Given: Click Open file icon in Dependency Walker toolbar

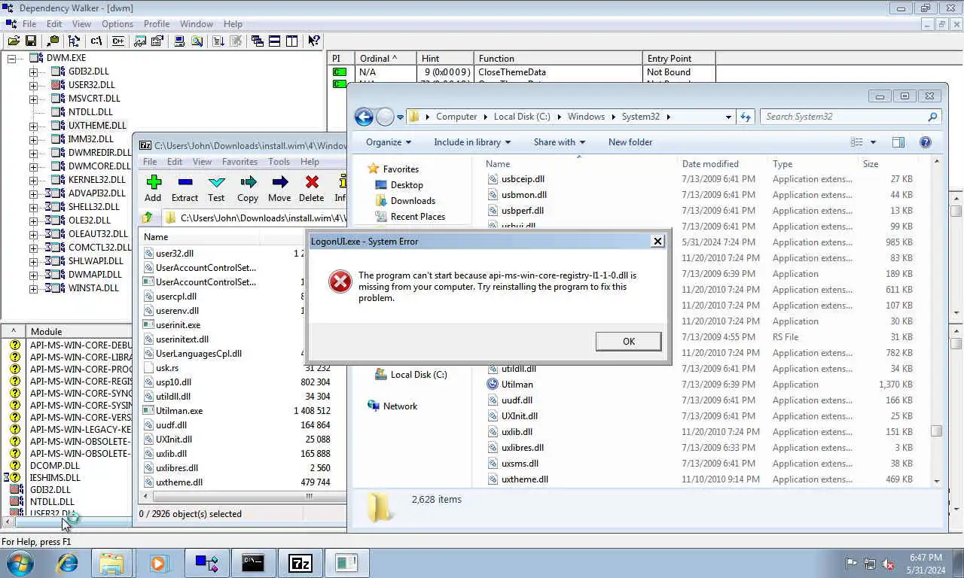Looking at the screenshot, I should click(14, 41).
